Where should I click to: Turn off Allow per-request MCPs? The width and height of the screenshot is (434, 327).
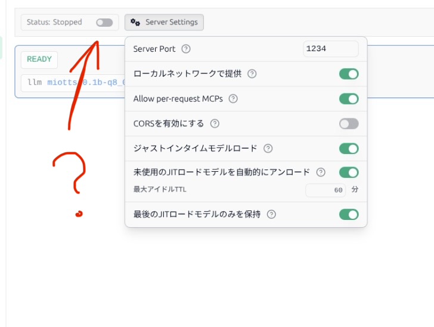click(349, 99)
